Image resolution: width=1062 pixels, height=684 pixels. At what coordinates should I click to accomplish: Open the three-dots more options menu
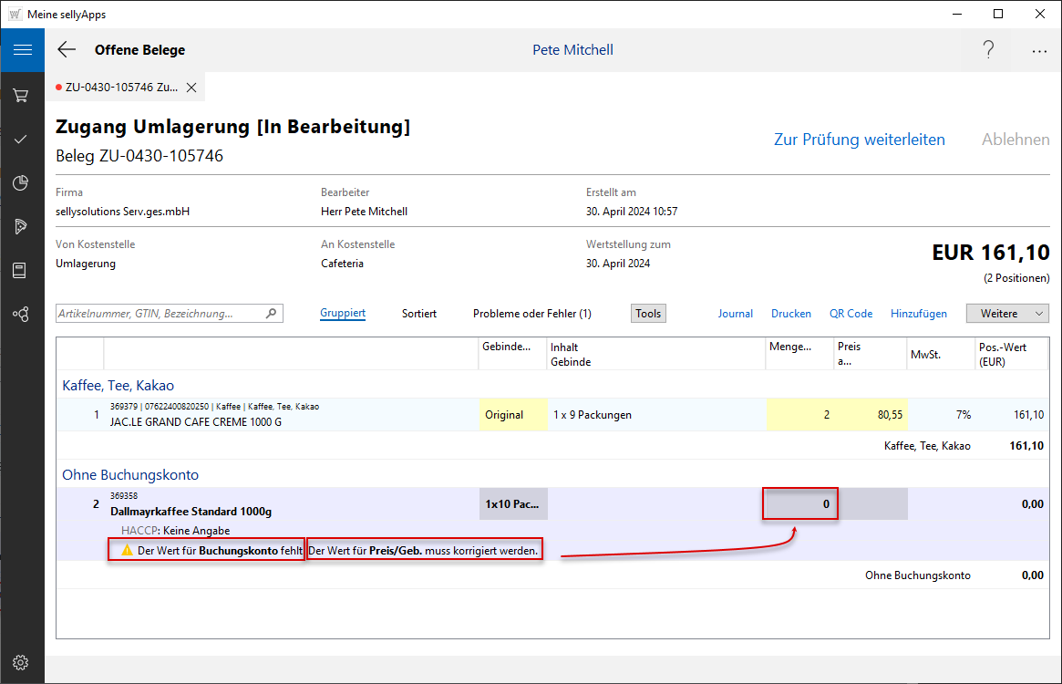click(1039, 51)
